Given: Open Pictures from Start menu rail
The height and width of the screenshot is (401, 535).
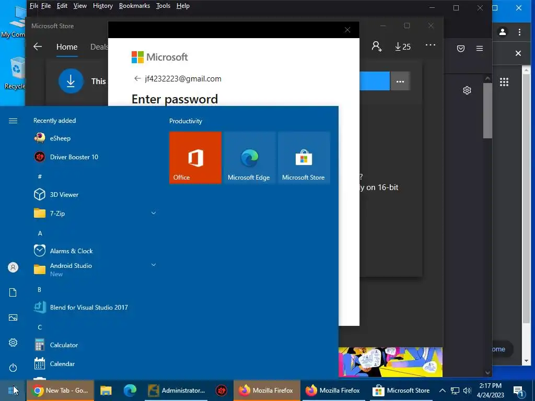Looking at the screenshot, I should pyautogui.click(x=13, y=317).
